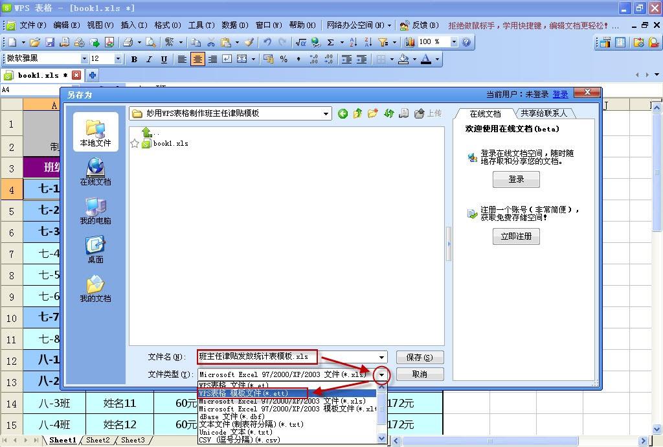The height and width of the screenshot is (447, 663).
Task: Click the Print icon in toolbar
Action: tap(128, 42)
